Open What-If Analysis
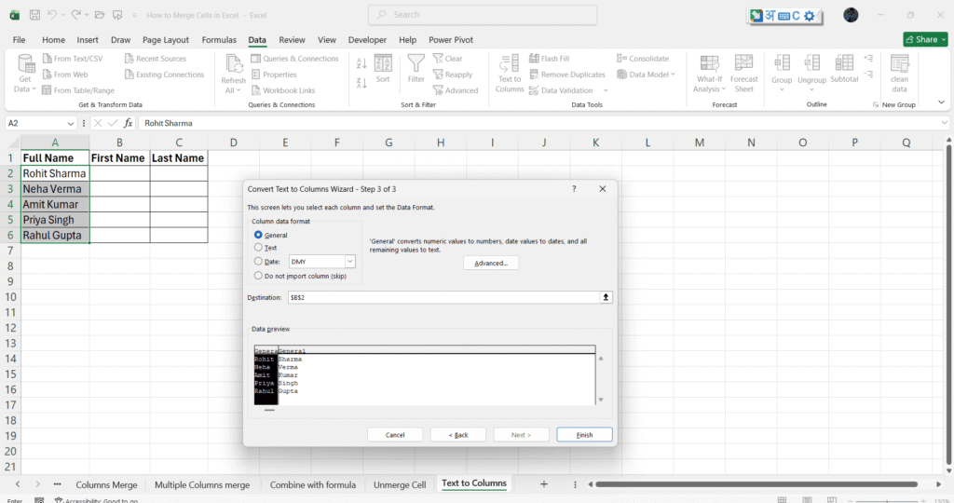This screenshot has height=503, width=954. click(709, 74)
